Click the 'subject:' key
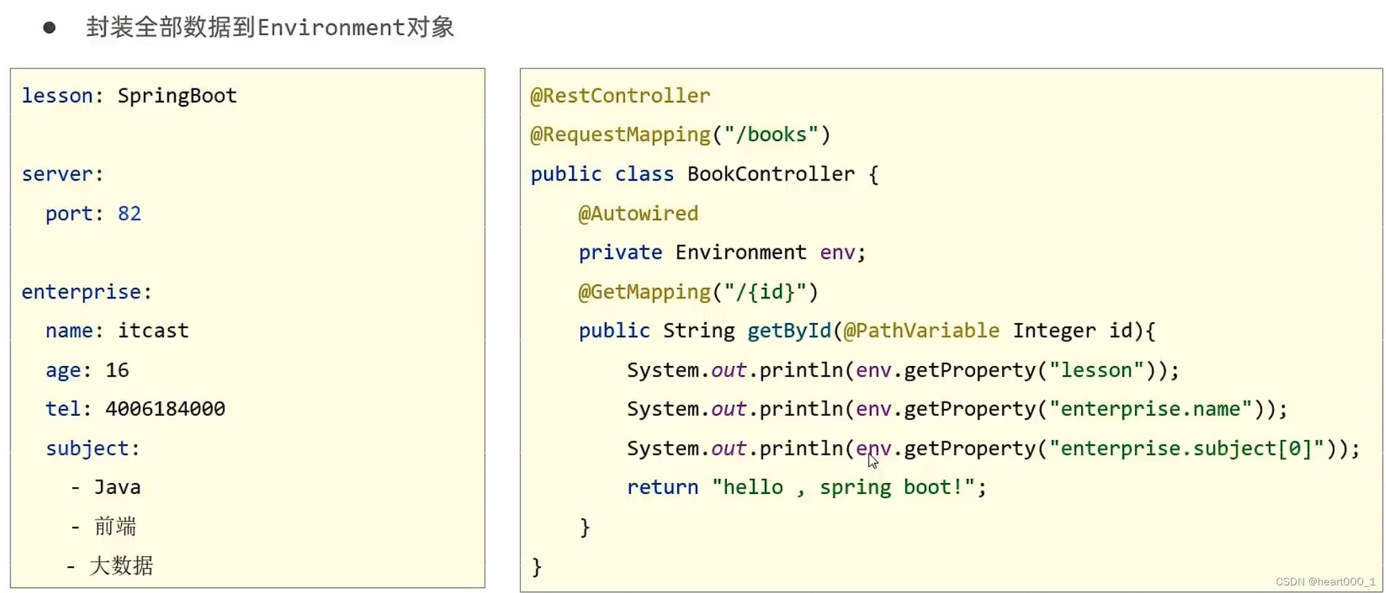 93,448
